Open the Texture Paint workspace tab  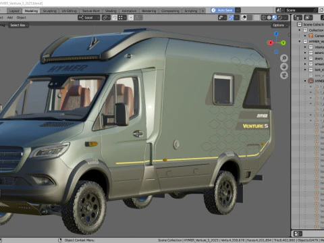(90, 11)
